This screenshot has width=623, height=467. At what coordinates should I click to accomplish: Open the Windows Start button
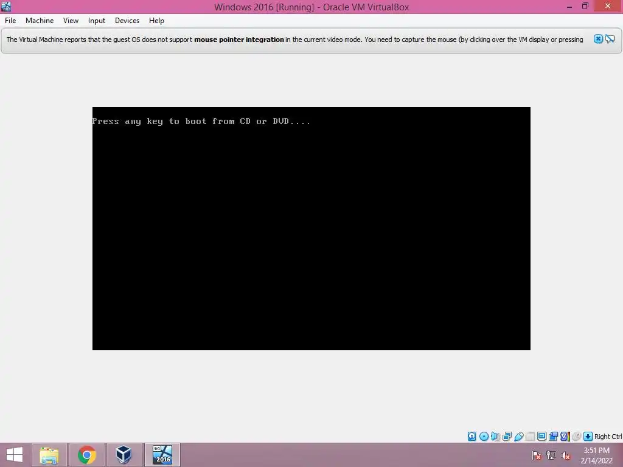pyautogui.click(x=15, y=455)
